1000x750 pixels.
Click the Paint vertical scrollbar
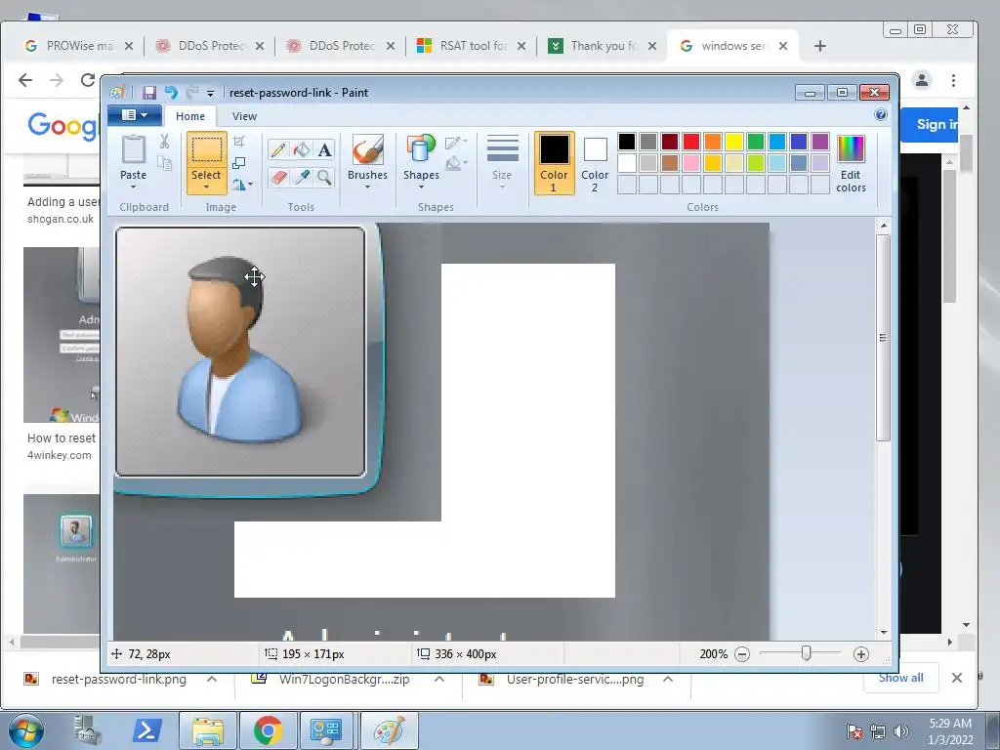(883, 337)
